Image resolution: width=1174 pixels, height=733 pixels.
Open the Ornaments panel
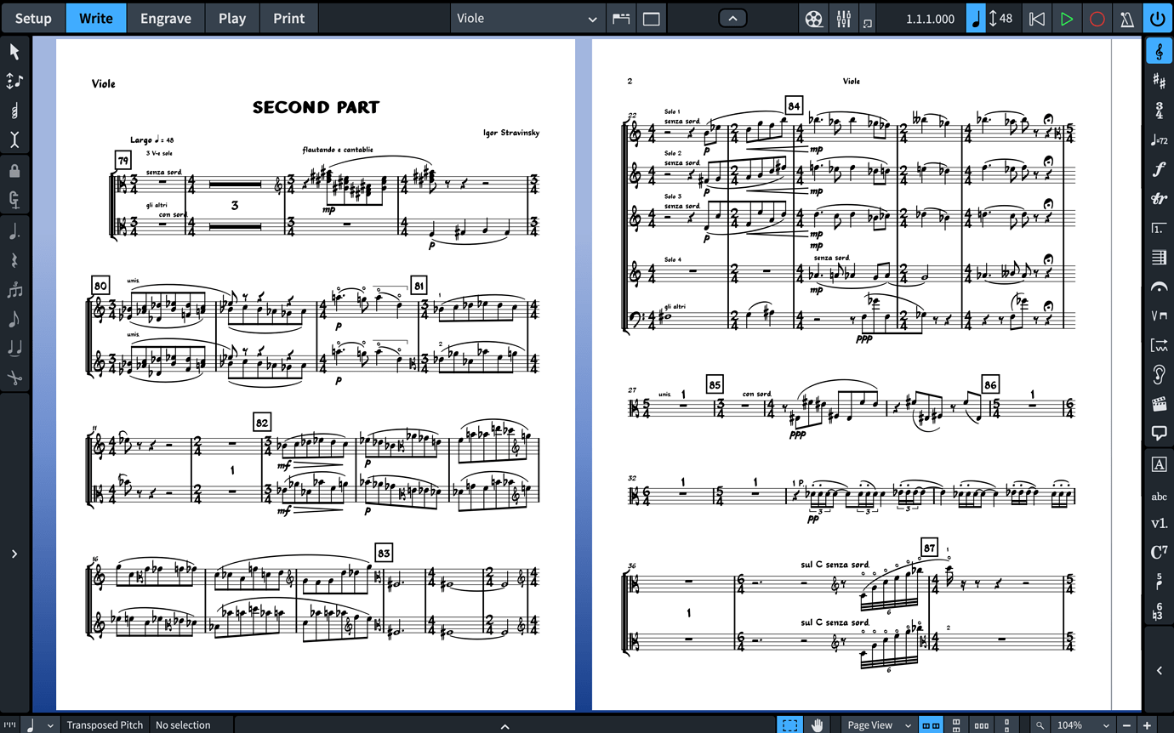pos(1159,199)
